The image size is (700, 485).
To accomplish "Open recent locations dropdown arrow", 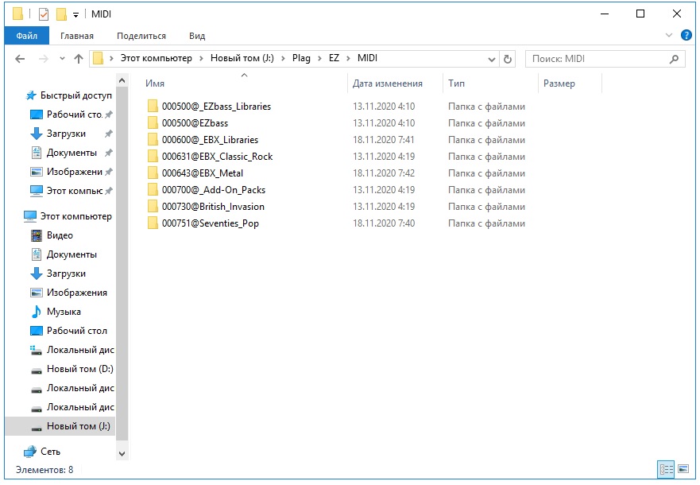I will click(x=62, y=59).
